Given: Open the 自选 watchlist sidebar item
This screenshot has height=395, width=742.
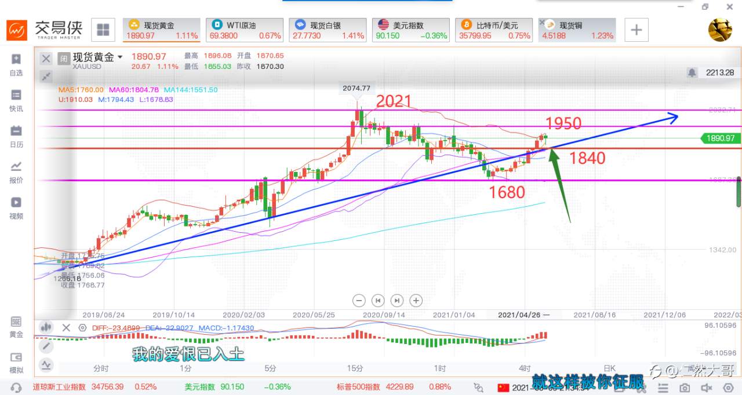Looking at the screenshot, I should [x=16, y=65].
